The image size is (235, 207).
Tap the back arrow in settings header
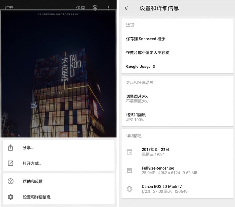(127, 8)
